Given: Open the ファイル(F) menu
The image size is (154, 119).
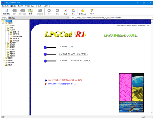Looking at the screenshot, I should 5,6.
